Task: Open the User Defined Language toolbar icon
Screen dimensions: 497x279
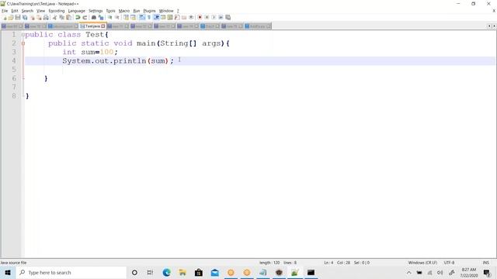Action: coord(163,17)
